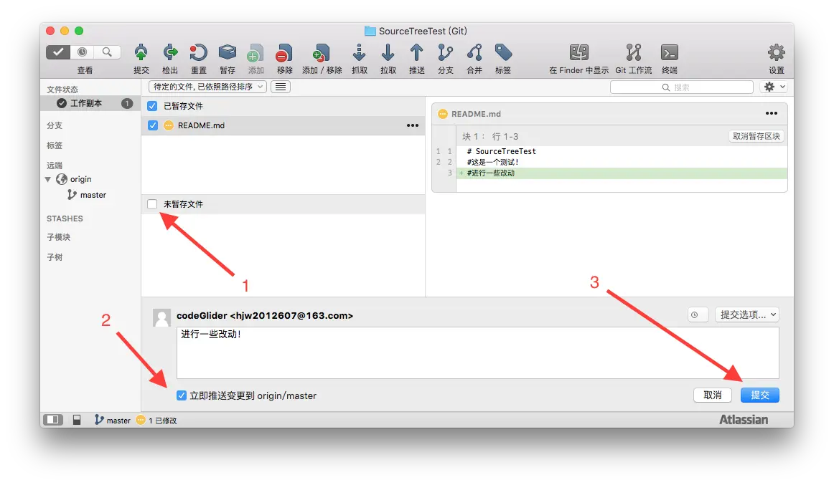Screen dimensions: 834x485
Task: Switch to file status view (checkmark)
Action: pos(58,52)
